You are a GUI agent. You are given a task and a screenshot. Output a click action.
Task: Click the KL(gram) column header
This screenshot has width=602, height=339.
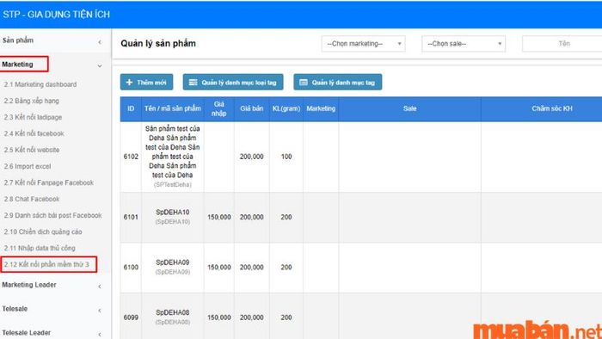[286, 109]
